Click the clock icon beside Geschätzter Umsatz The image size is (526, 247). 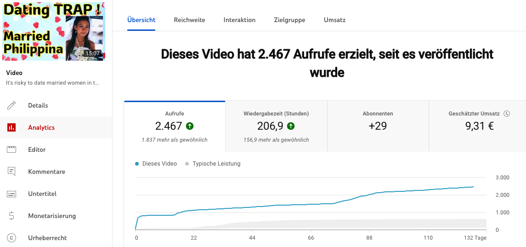click(x=507, y=114)
